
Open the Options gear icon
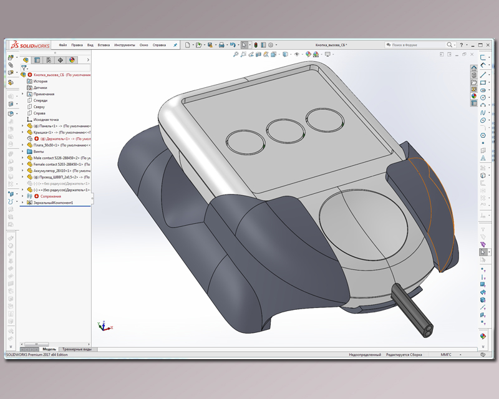[271, 45]
